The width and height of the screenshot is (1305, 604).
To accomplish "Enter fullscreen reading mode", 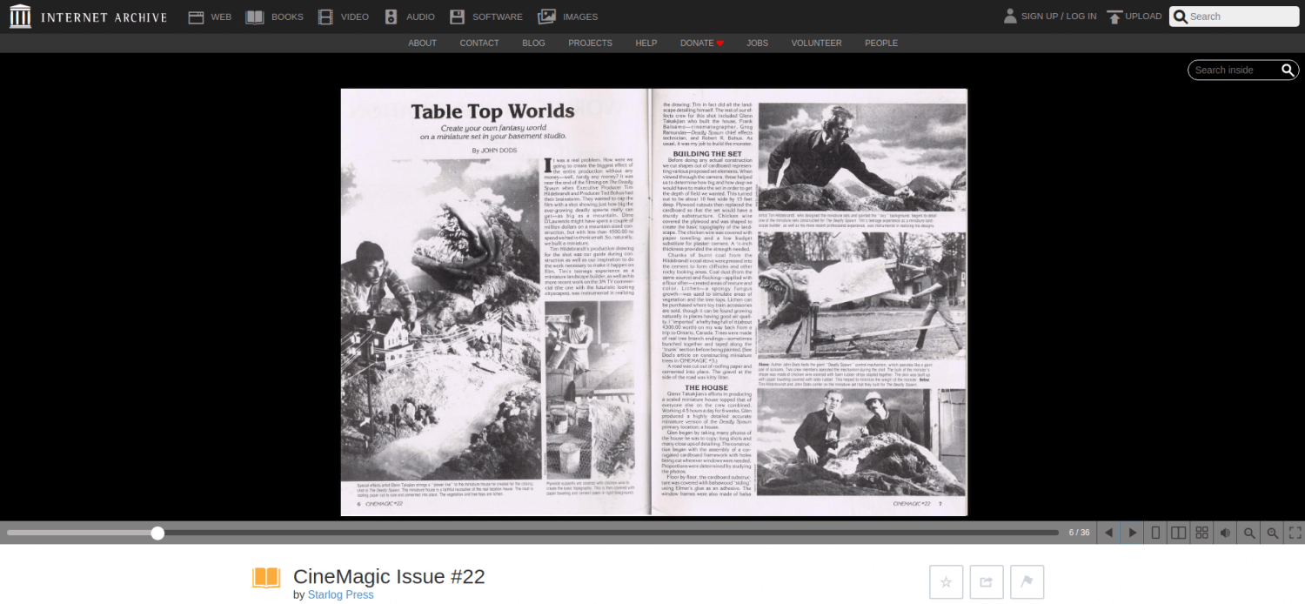I will click(1295, 533).
